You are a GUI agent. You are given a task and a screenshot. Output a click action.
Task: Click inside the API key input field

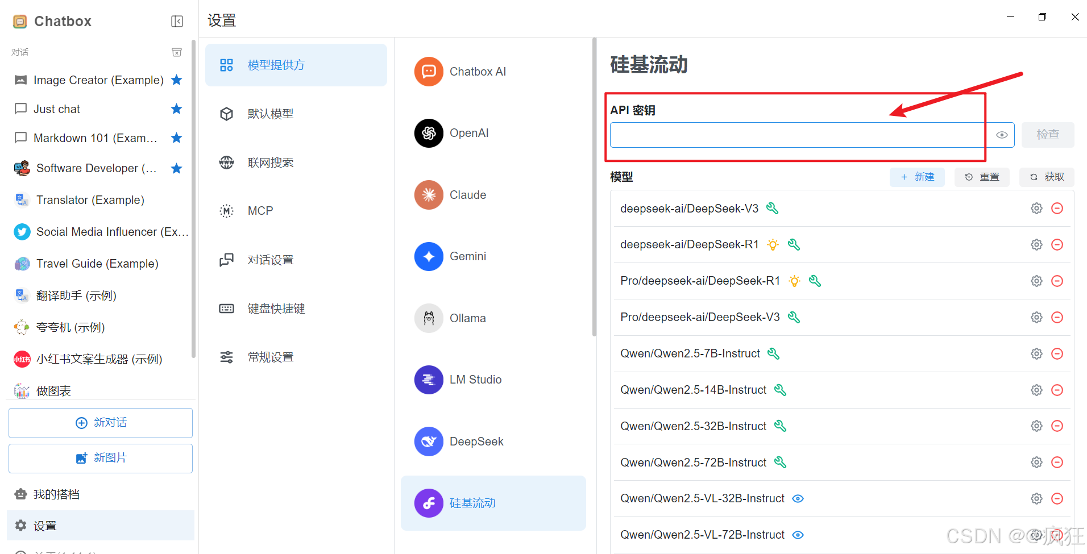click(796, 135)
